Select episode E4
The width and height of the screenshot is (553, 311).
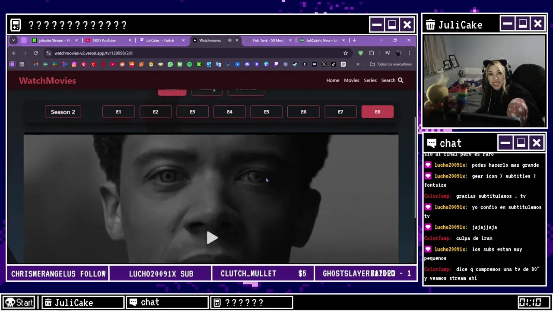(229, 112)
